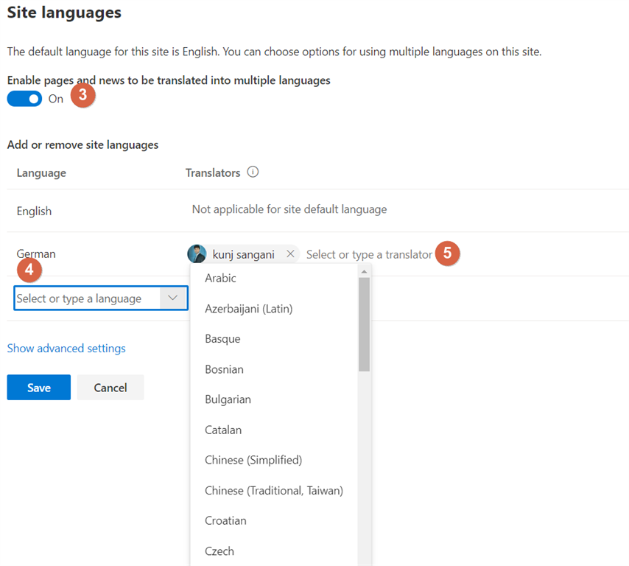Viewport: 629px width, 566px height.
Task: Pick Czech from the language options
Action: click(x=219, y=551)
